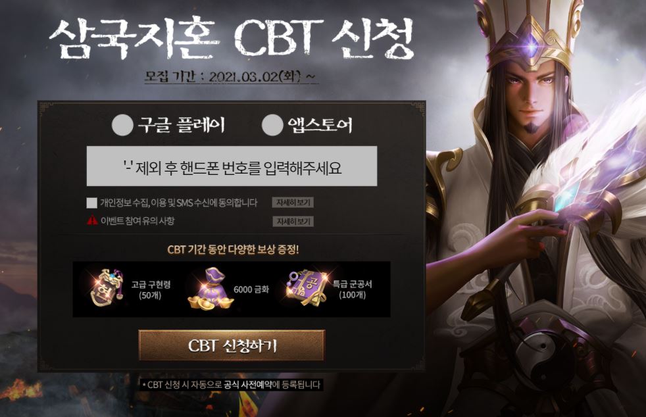Viewport: 646px width, 417px height.
Task: Click the 고급 구현령 (50개) label
Action: tap(151, 289)
